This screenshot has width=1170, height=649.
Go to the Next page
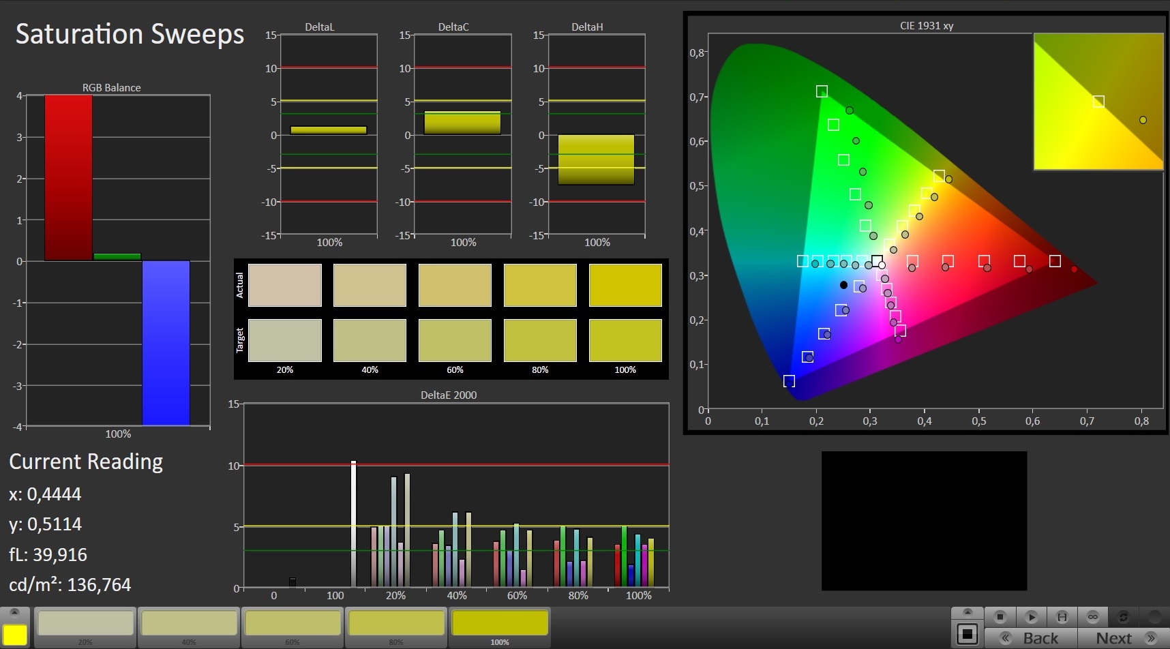(1123, 638)
